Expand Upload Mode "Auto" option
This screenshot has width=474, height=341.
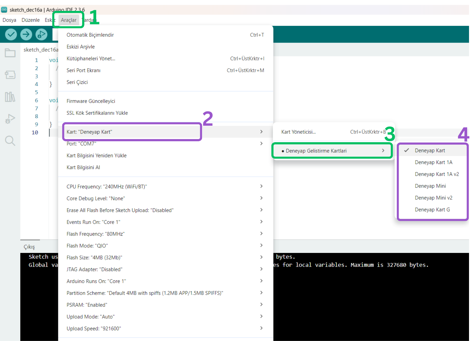(166, 316)
